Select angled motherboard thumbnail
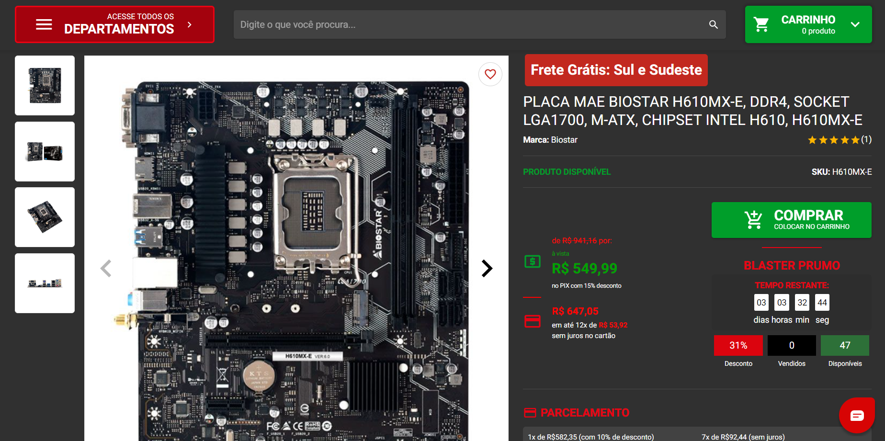The height and width of the screenshot is (441, 885). coord(45,217)
